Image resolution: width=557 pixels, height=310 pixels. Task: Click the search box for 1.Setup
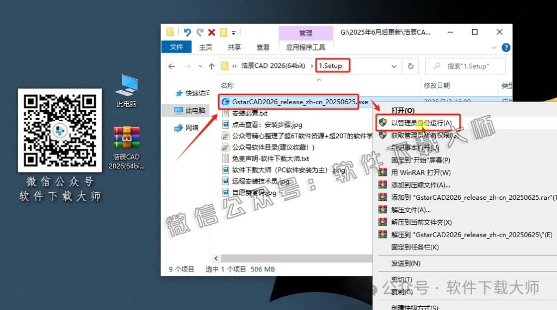click(465, 66)
